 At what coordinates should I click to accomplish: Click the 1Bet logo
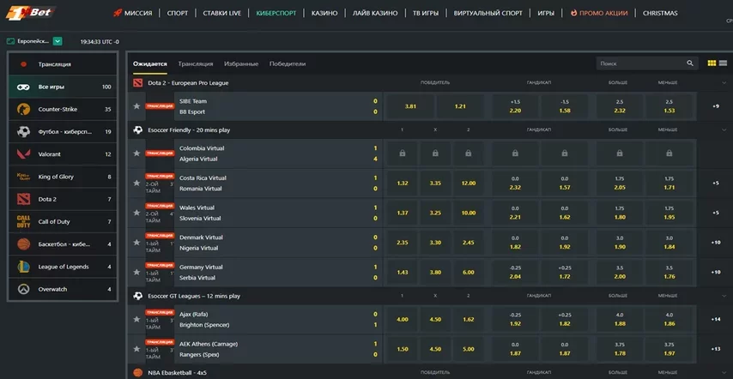point(29,13)
